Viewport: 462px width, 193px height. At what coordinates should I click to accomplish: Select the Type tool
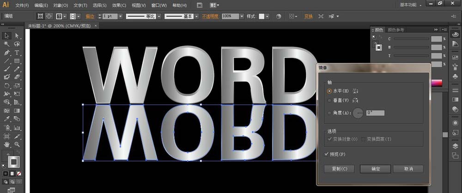pyautogui.click(x=17, y=53)
